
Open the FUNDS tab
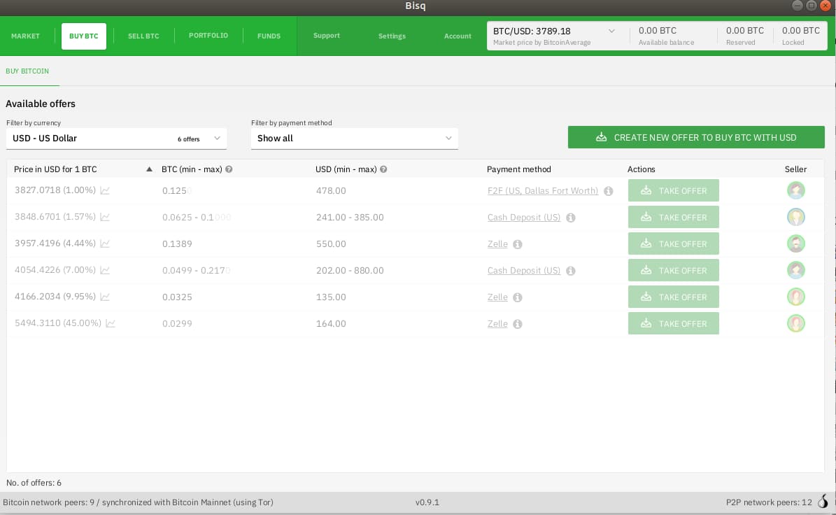click(x=269, y=36)
